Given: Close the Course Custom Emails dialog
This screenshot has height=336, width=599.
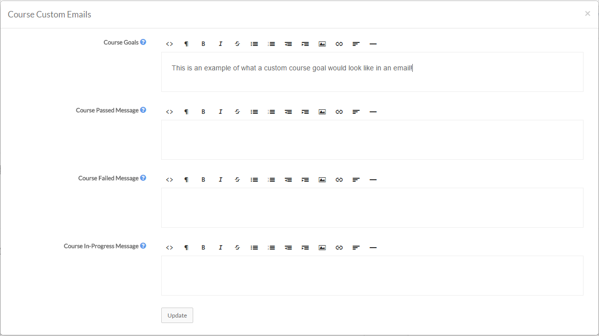Looking at the screenshot, I should tap(587, 14).
